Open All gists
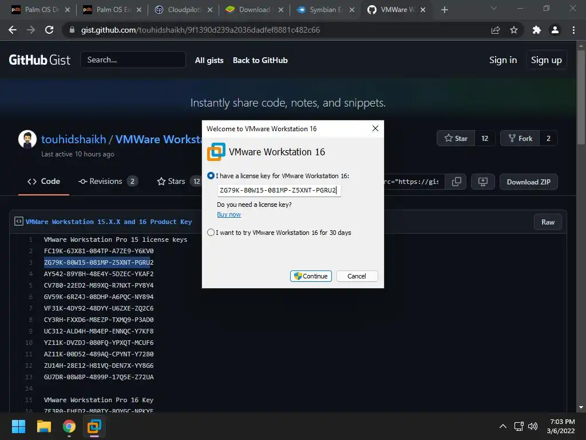The height and width of the screenshot is (440, 586). (209, 60)
